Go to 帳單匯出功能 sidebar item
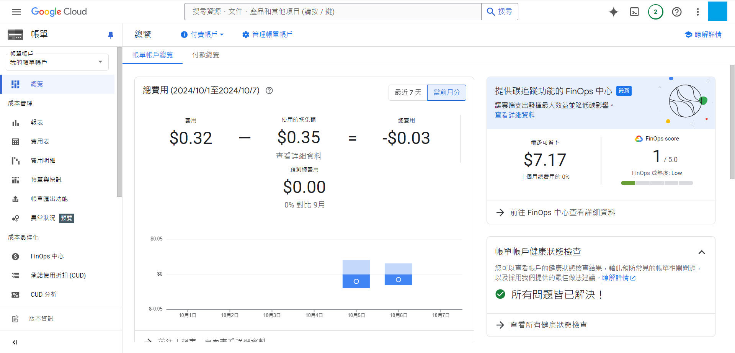This screenshot has width=735, height=353. pos(57,199)
